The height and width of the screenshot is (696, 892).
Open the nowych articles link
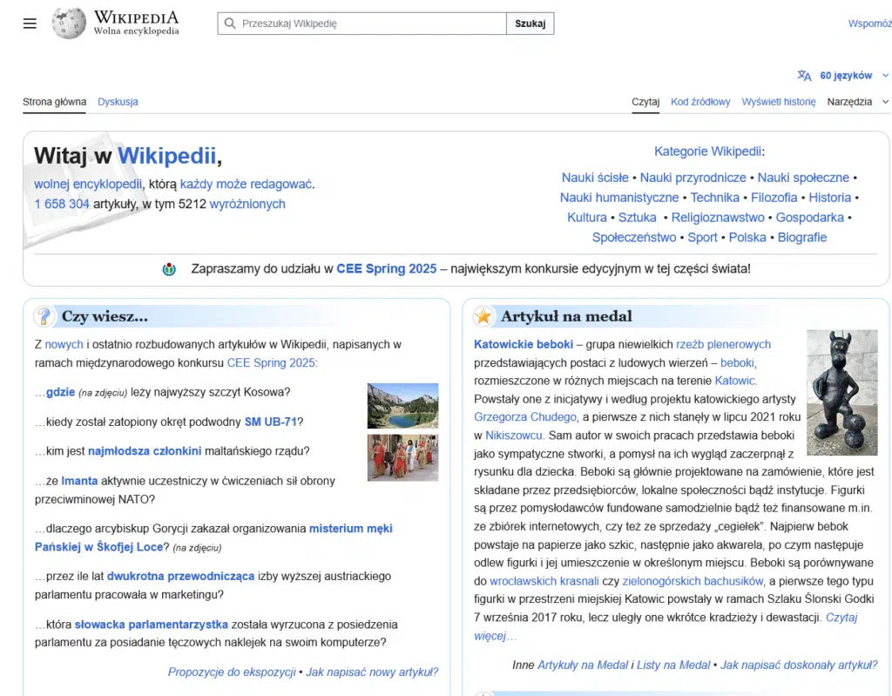point(64,344)
